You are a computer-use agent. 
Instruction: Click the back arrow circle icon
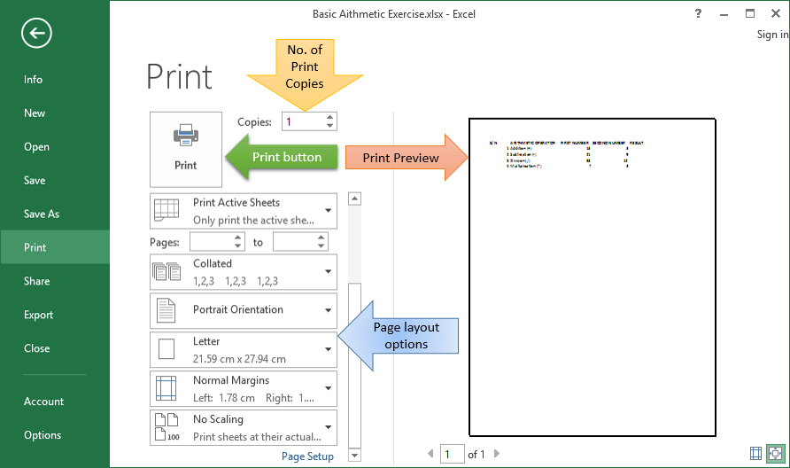coord(37,34)
